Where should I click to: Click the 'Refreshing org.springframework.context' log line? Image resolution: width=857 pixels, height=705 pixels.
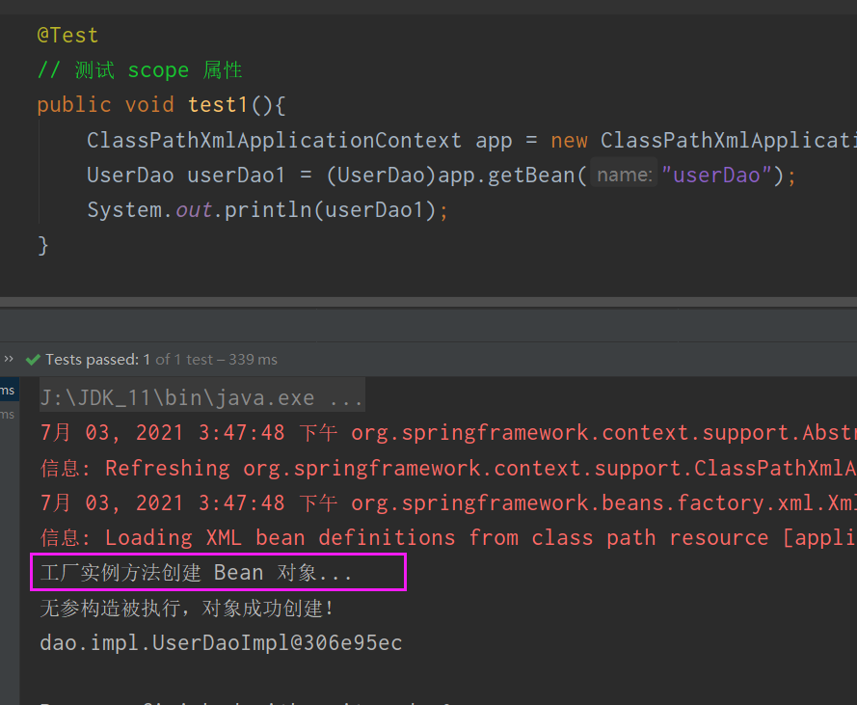pyautogui.click(x=448, y=468)
